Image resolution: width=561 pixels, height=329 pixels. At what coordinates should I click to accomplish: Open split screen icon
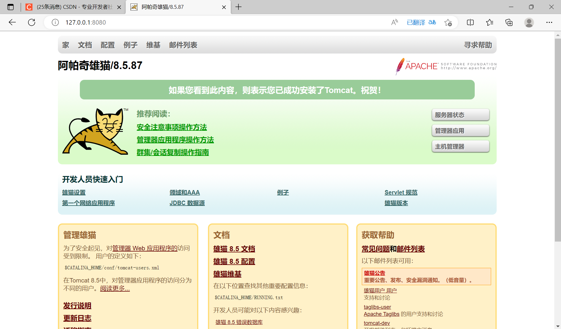point(470,22)
